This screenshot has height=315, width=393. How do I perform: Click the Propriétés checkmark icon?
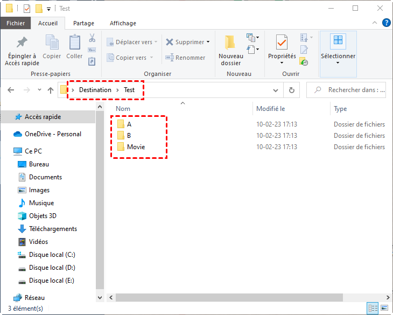[282, 42]
